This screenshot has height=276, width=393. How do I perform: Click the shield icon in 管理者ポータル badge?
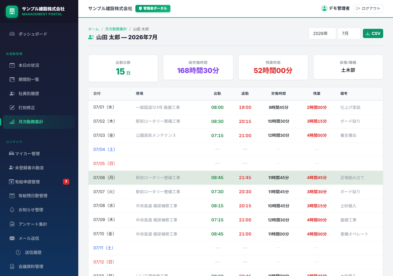pos(140,9)
